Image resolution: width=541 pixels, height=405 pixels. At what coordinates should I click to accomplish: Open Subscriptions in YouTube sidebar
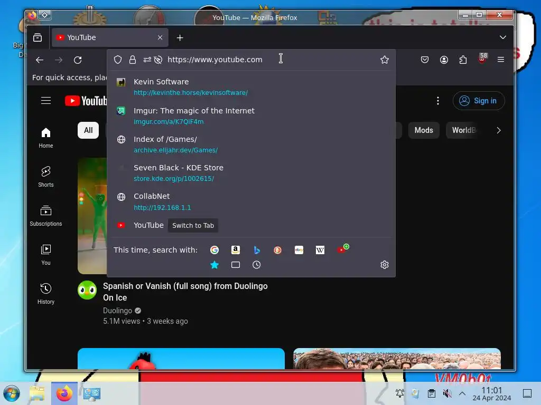pyautogui.click(x=46, y=216)
